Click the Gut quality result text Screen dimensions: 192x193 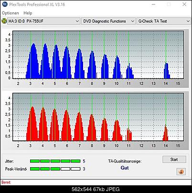coord(125,168)
